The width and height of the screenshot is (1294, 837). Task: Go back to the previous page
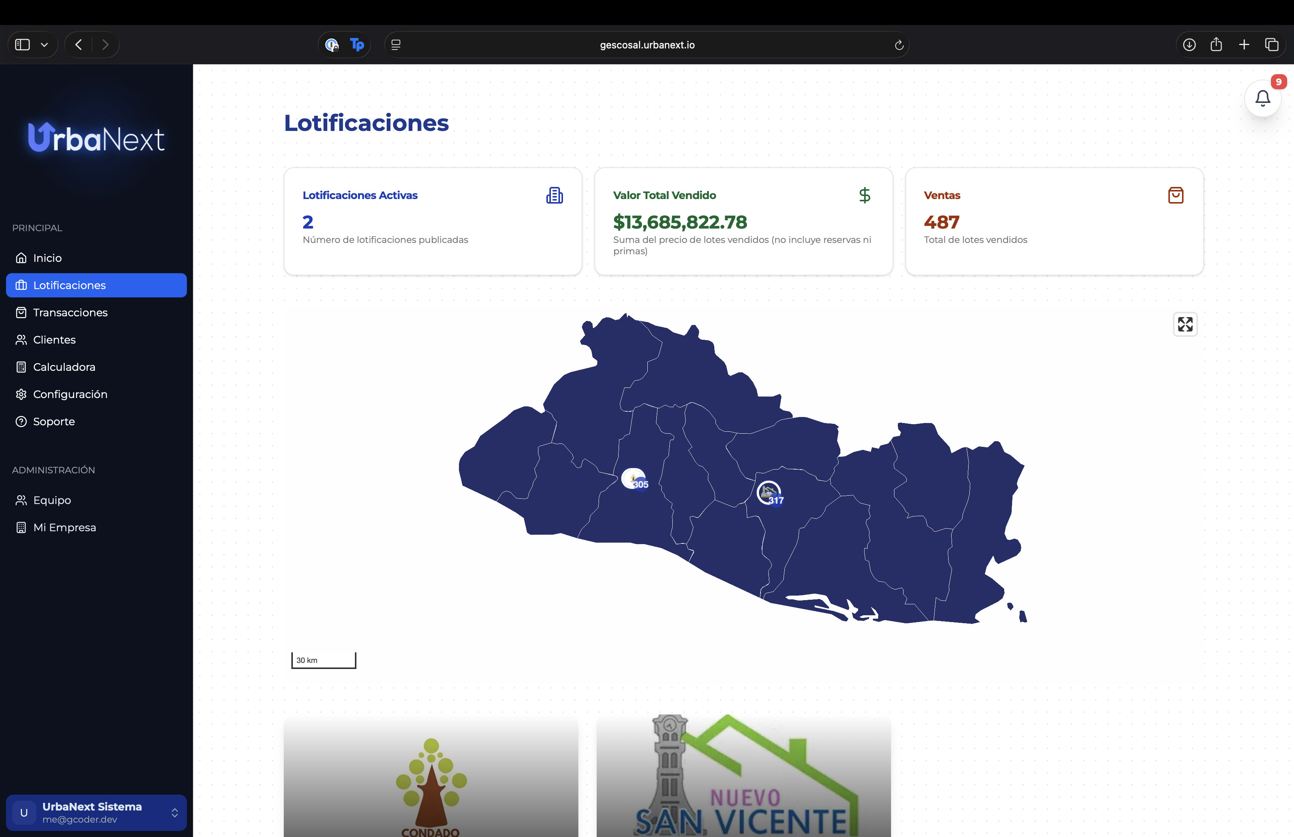click(x=79, y=45)
